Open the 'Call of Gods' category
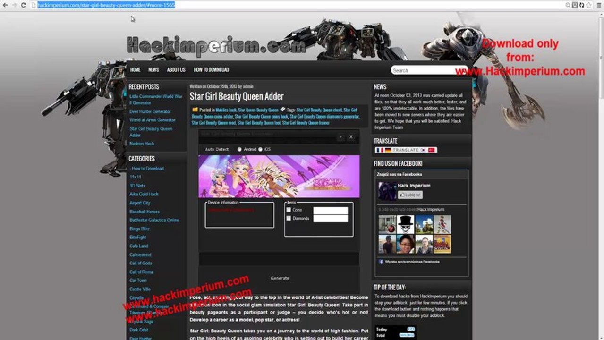604x340 pixels. [x=141, y=263]
